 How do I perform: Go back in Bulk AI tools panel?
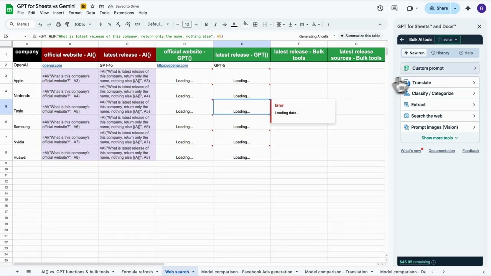402,39
